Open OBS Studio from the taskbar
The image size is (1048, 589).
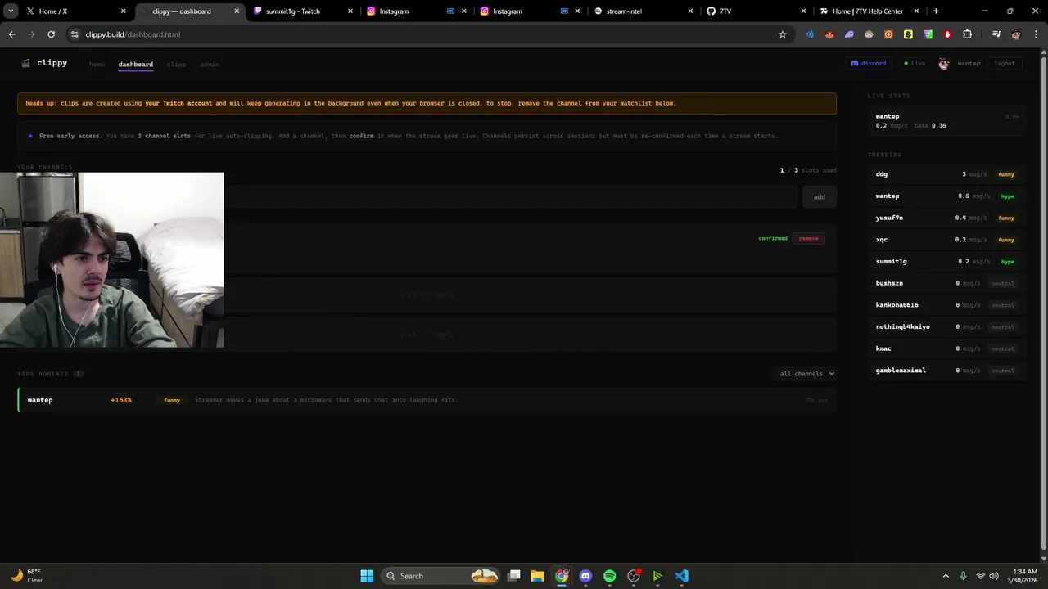(x=634, y=576)
